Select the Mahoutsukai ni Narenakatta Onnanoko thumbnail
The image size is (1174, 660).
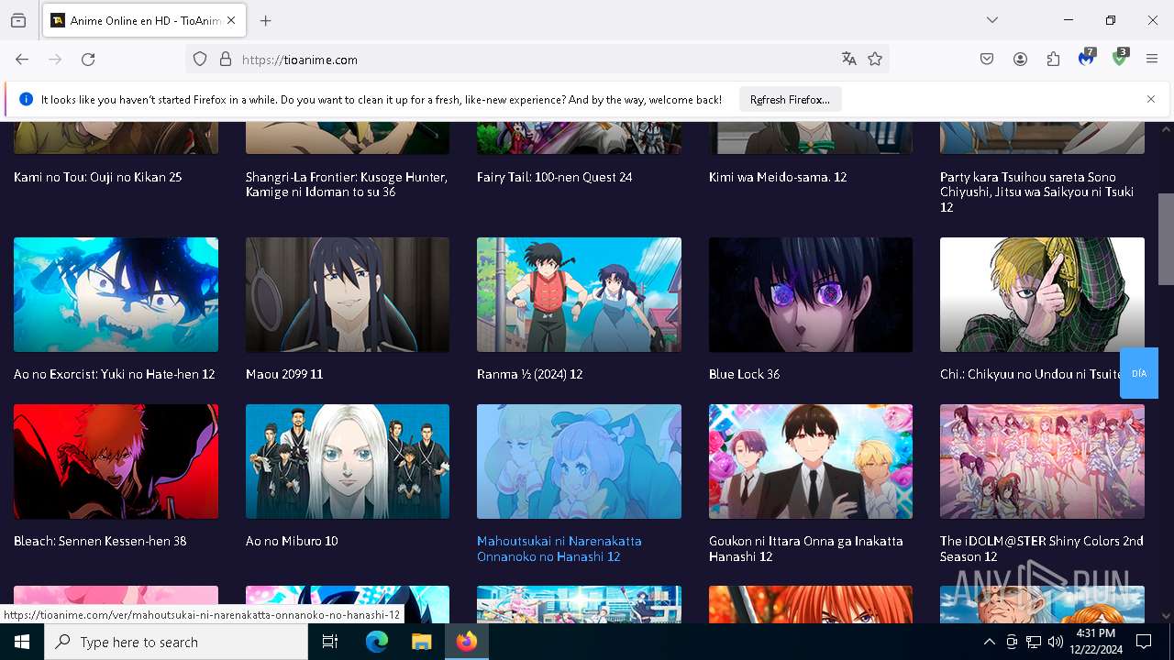pos(579,461)
